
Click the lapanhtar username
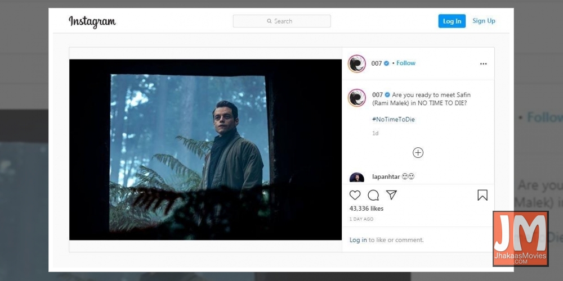click(x=386, y=176)
